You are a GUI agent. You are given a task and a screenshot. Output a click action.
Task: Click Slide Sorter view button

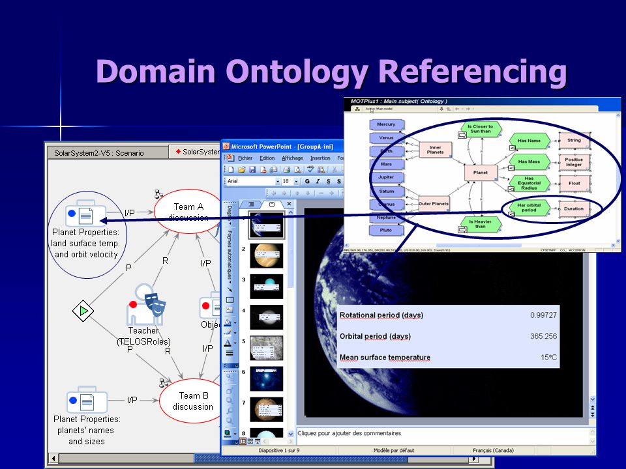pos(250,441)
